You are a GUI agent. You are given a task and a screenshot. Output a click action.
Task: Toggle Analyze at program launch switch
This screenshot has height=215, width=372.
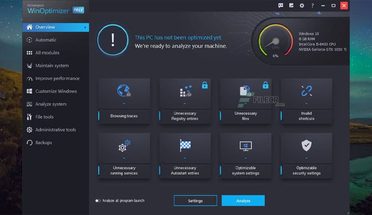[x=98, y=200]
